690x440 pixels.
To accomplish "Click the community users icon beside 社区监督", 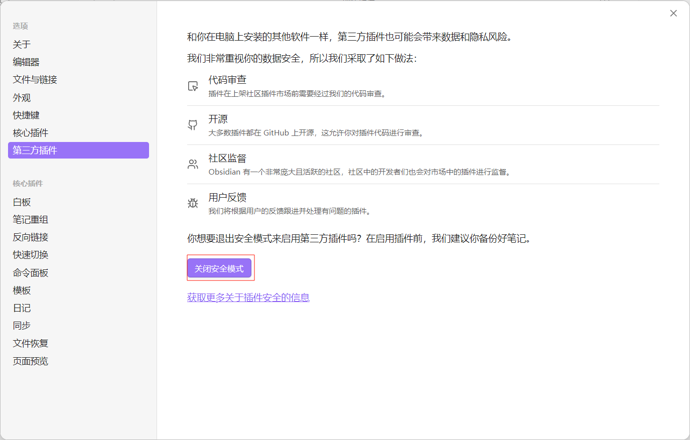I will 193,164.
